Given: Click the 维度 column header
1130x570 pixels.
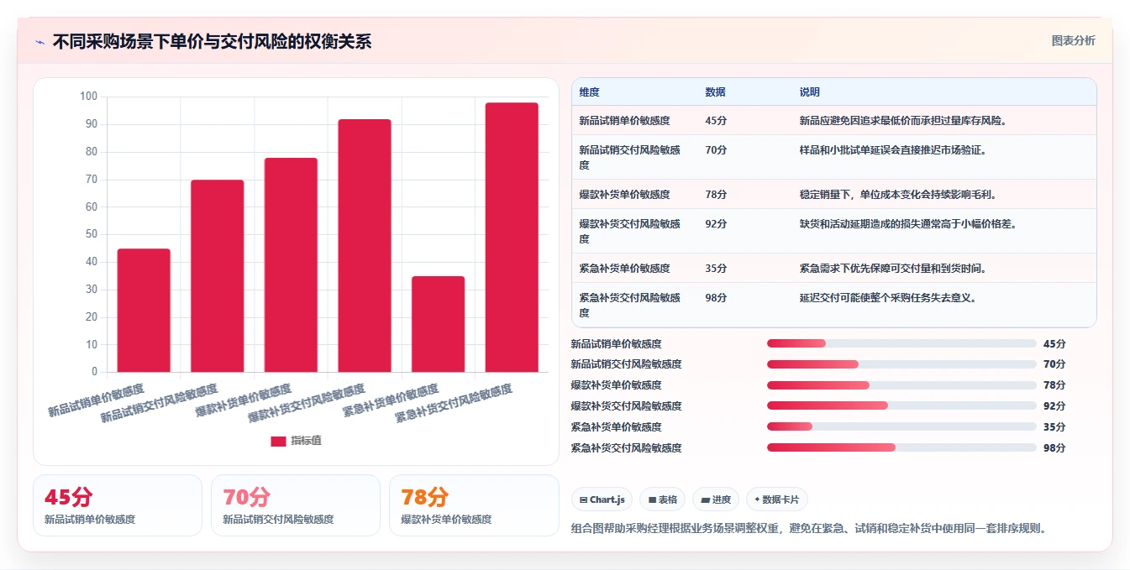Looking at the screenshot, I should coord(590,92).
